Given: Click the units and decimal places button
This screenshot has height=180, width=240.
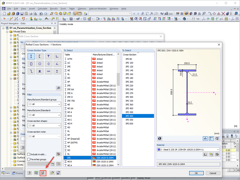Looking at the screenshot, I should pos(36,173).
